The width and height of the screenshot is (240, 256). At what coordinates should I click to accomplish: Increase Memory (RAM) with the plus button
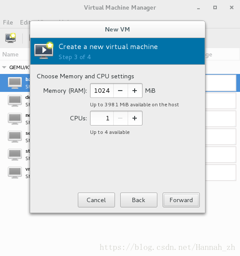(135, 91)
